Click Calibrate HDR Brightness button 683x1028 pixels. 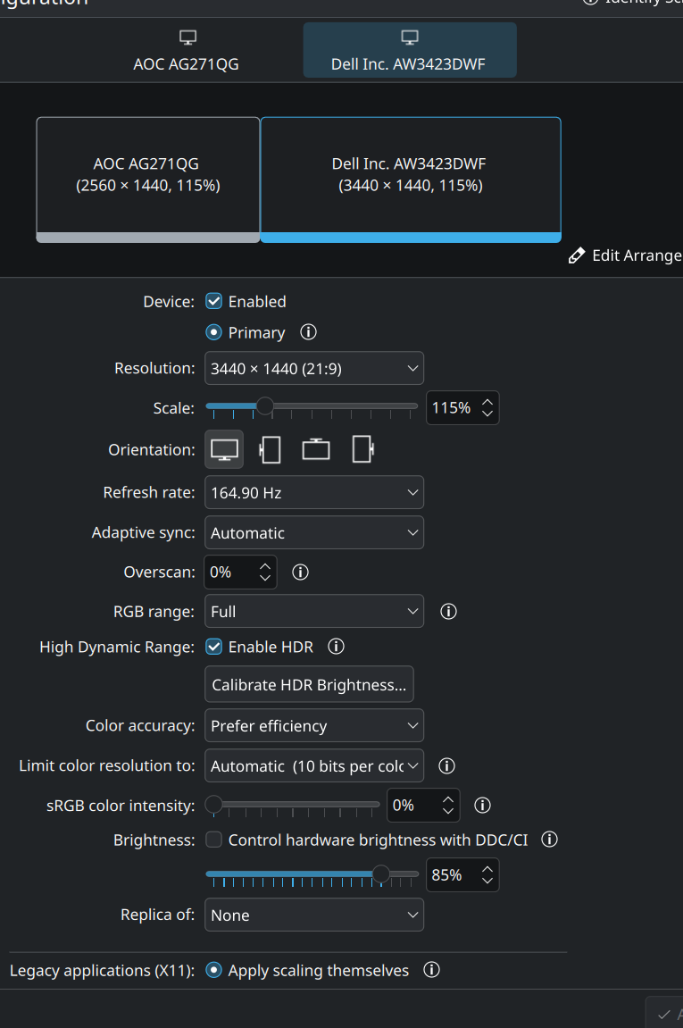pos(309,684)
